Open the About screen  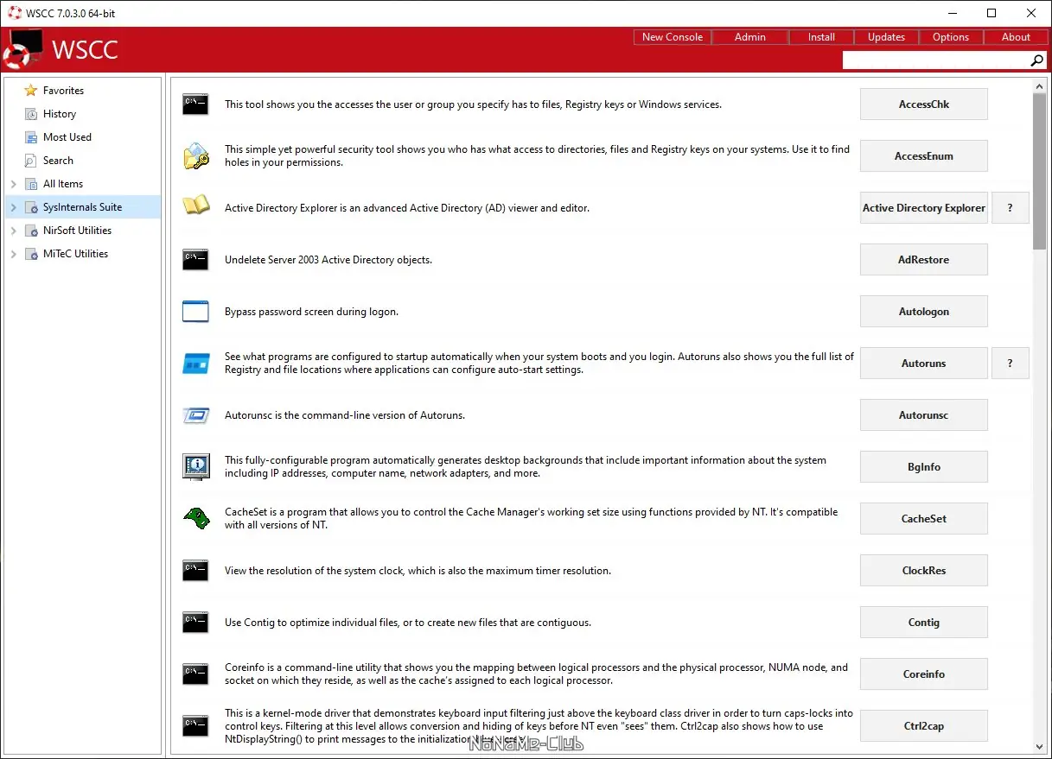coord(1016,36)
